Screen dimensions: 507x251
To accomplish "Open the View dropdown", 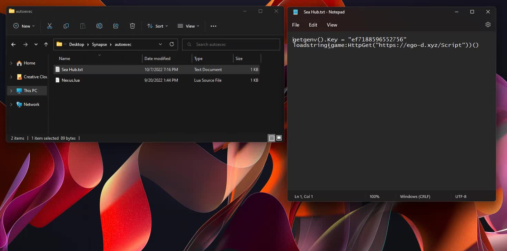I will point(188,26).
